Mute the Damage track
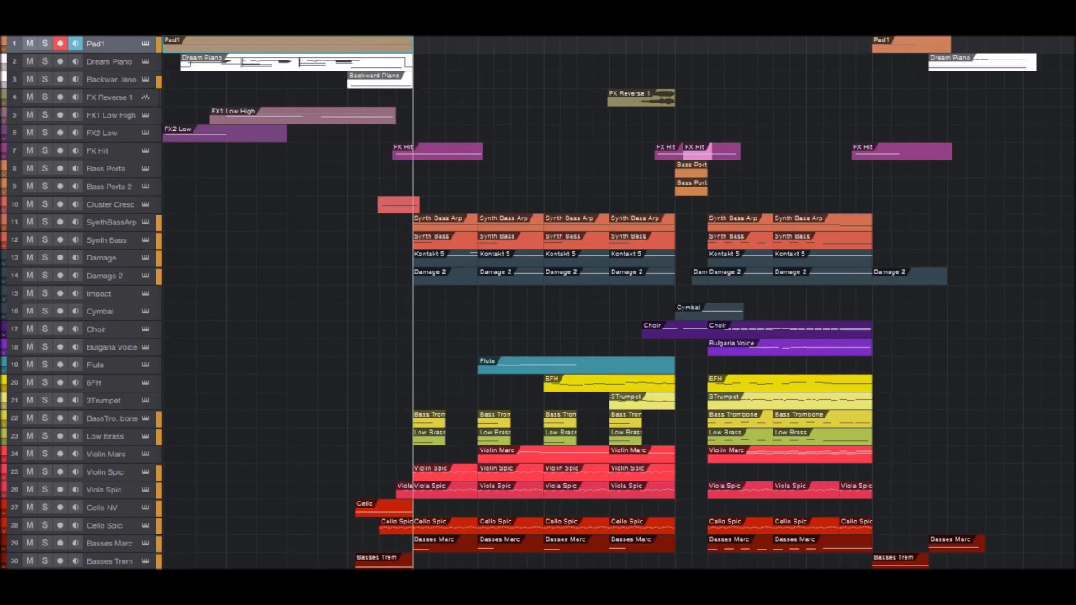Image resolution: width=1076 pixels, height=605 pixels. [x=29, y=258]
